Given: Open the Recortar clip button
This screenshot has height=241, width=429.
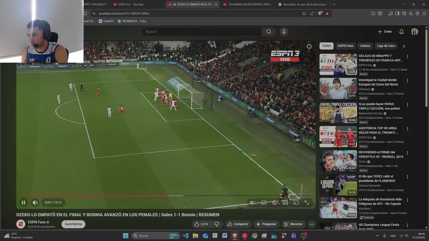Looking at the screenshot, I should pos(293,224).
